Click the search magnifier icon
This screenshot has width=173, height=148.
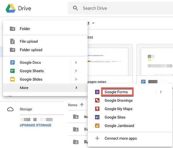click(x=75, y=8)
